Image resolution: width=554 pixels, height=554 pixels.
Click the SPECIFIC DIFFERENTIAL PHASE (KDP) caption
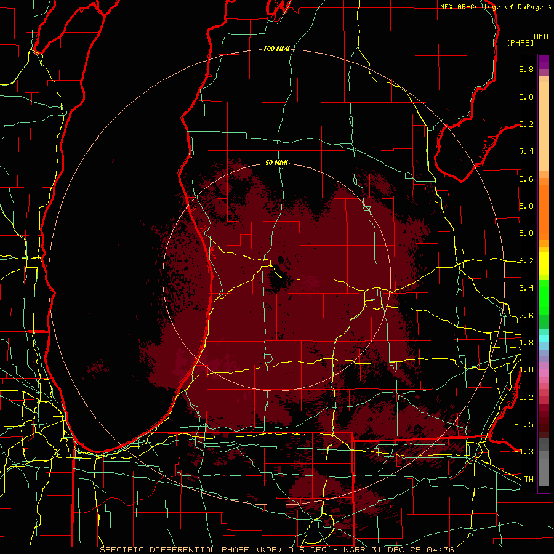click(x=192, y=550)
